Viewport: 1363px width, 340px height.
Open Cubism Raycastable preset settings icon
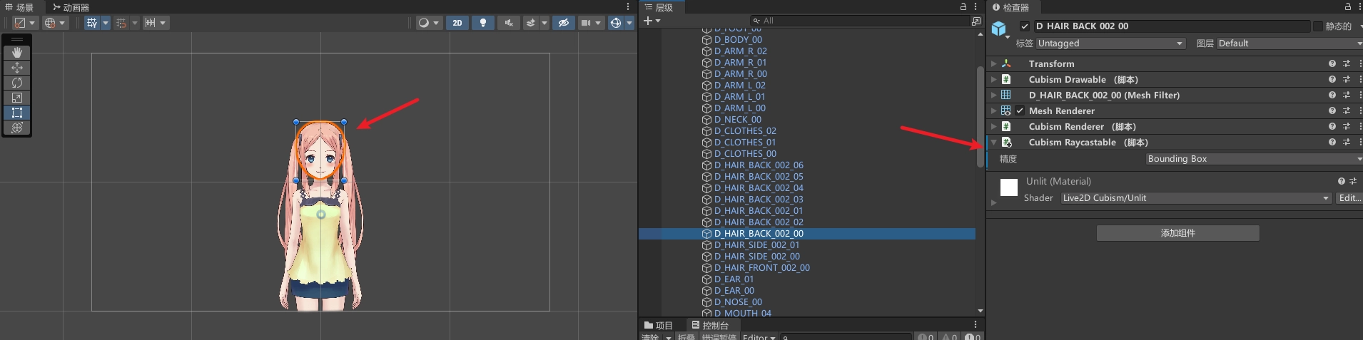tap(1347, 142)
